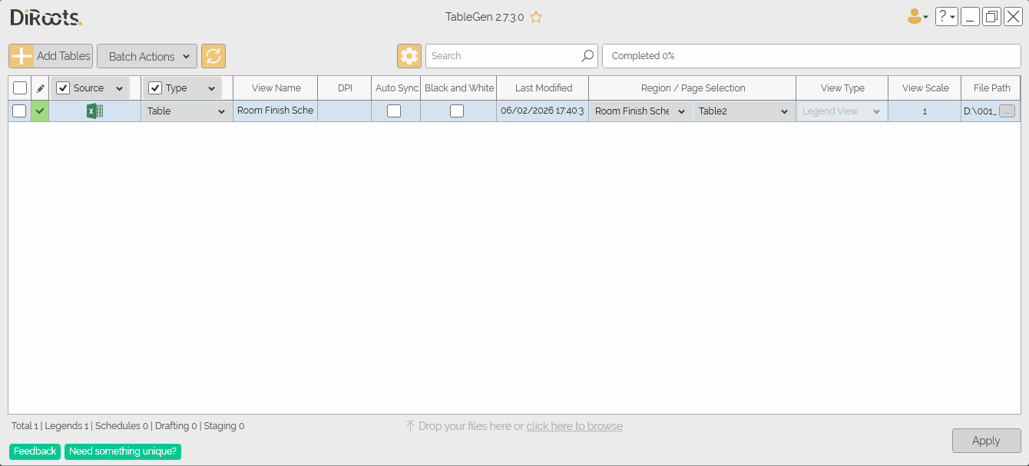Minimize the TableGen window

pyautogui.click(x=970, y=17)
